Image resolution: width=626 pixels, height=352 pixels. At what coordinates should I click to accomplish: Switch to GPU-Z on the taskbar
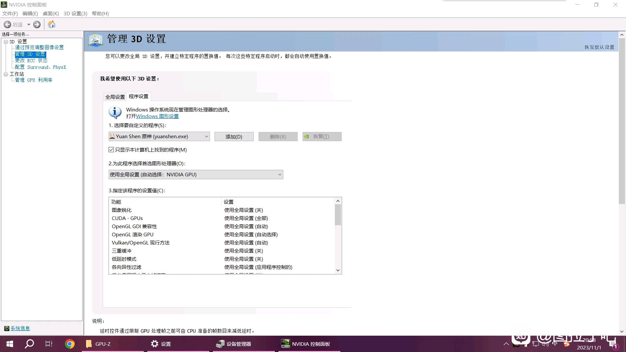(x=112, y=344)
